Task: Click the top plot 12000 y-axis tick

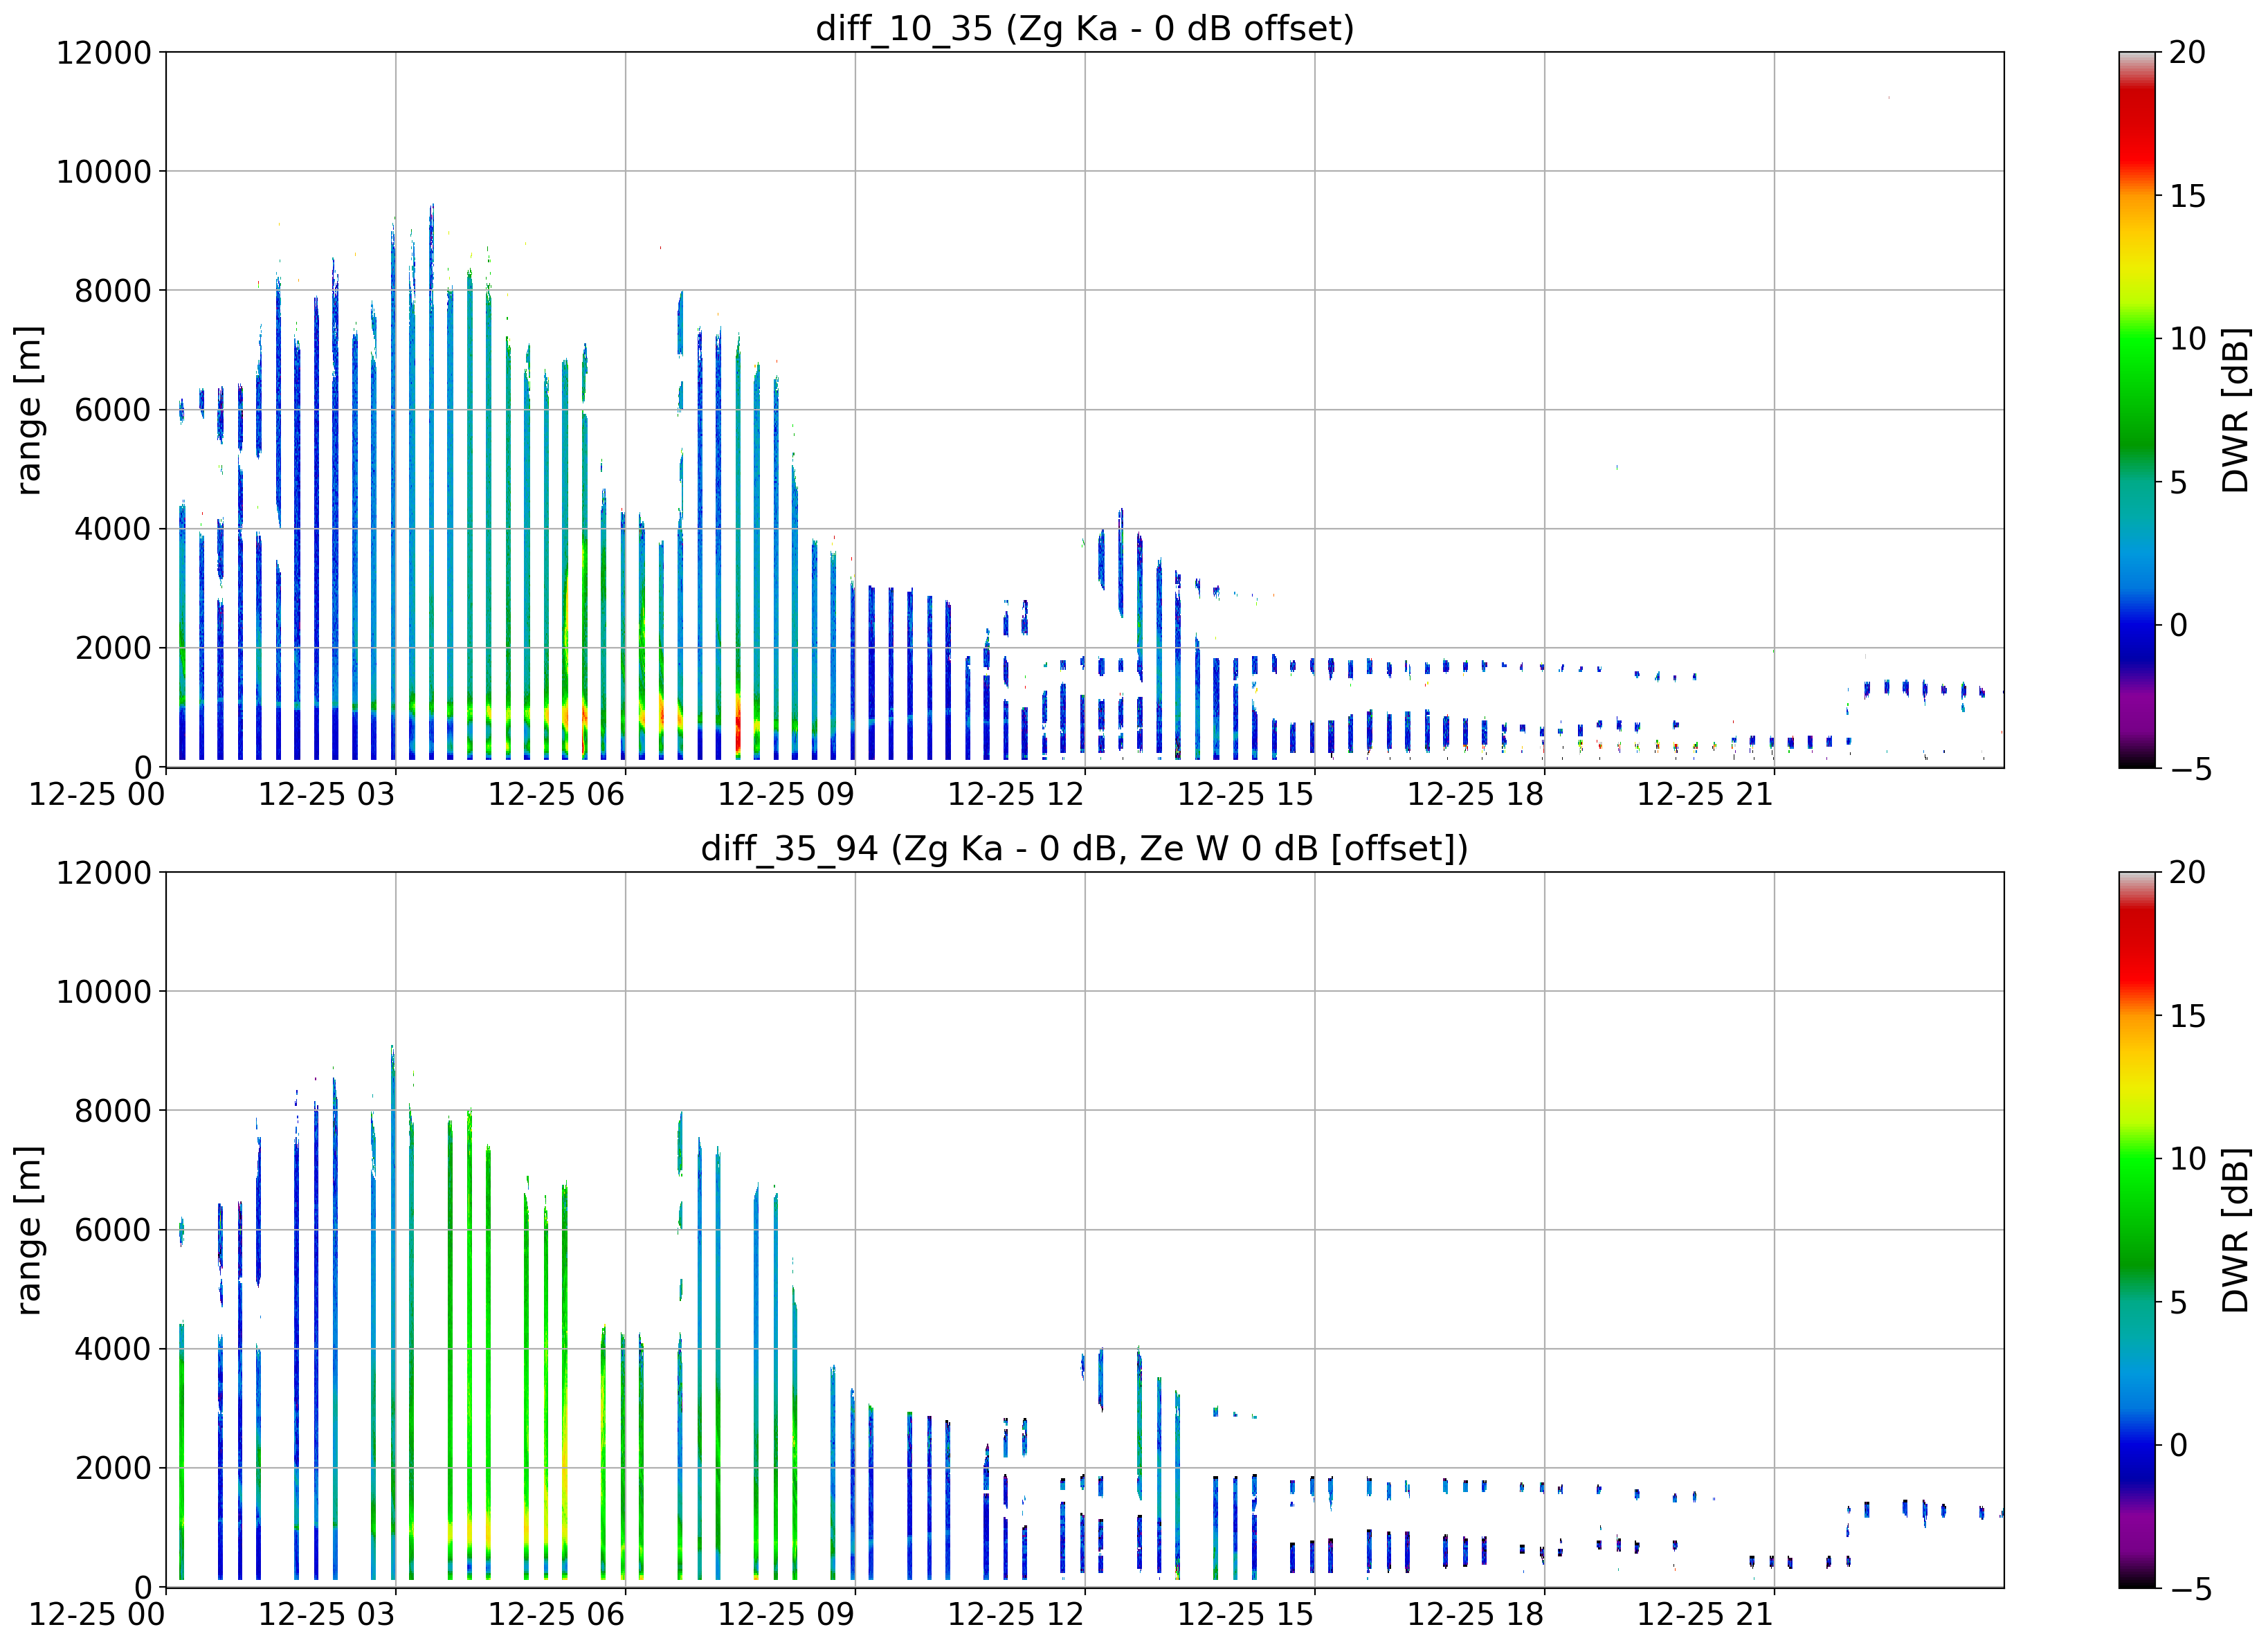Action: tap(104, 52)
